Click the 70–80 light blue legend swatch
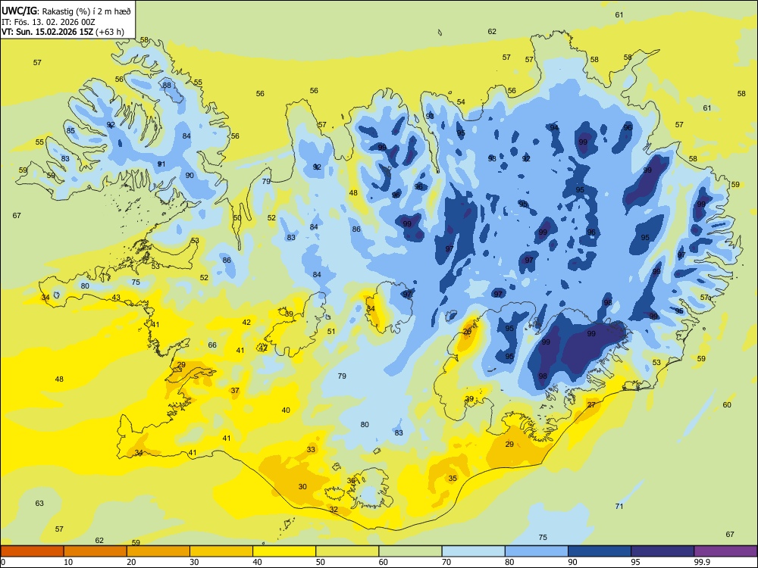Viewport: 758px width, 568px height. pyautogui.click(x=473, y=551)
